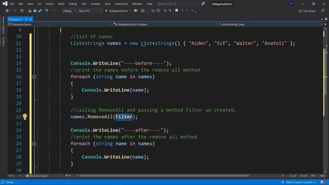
Task: Open the Debug configuration dropdown
Action: [x=69, y=11]
